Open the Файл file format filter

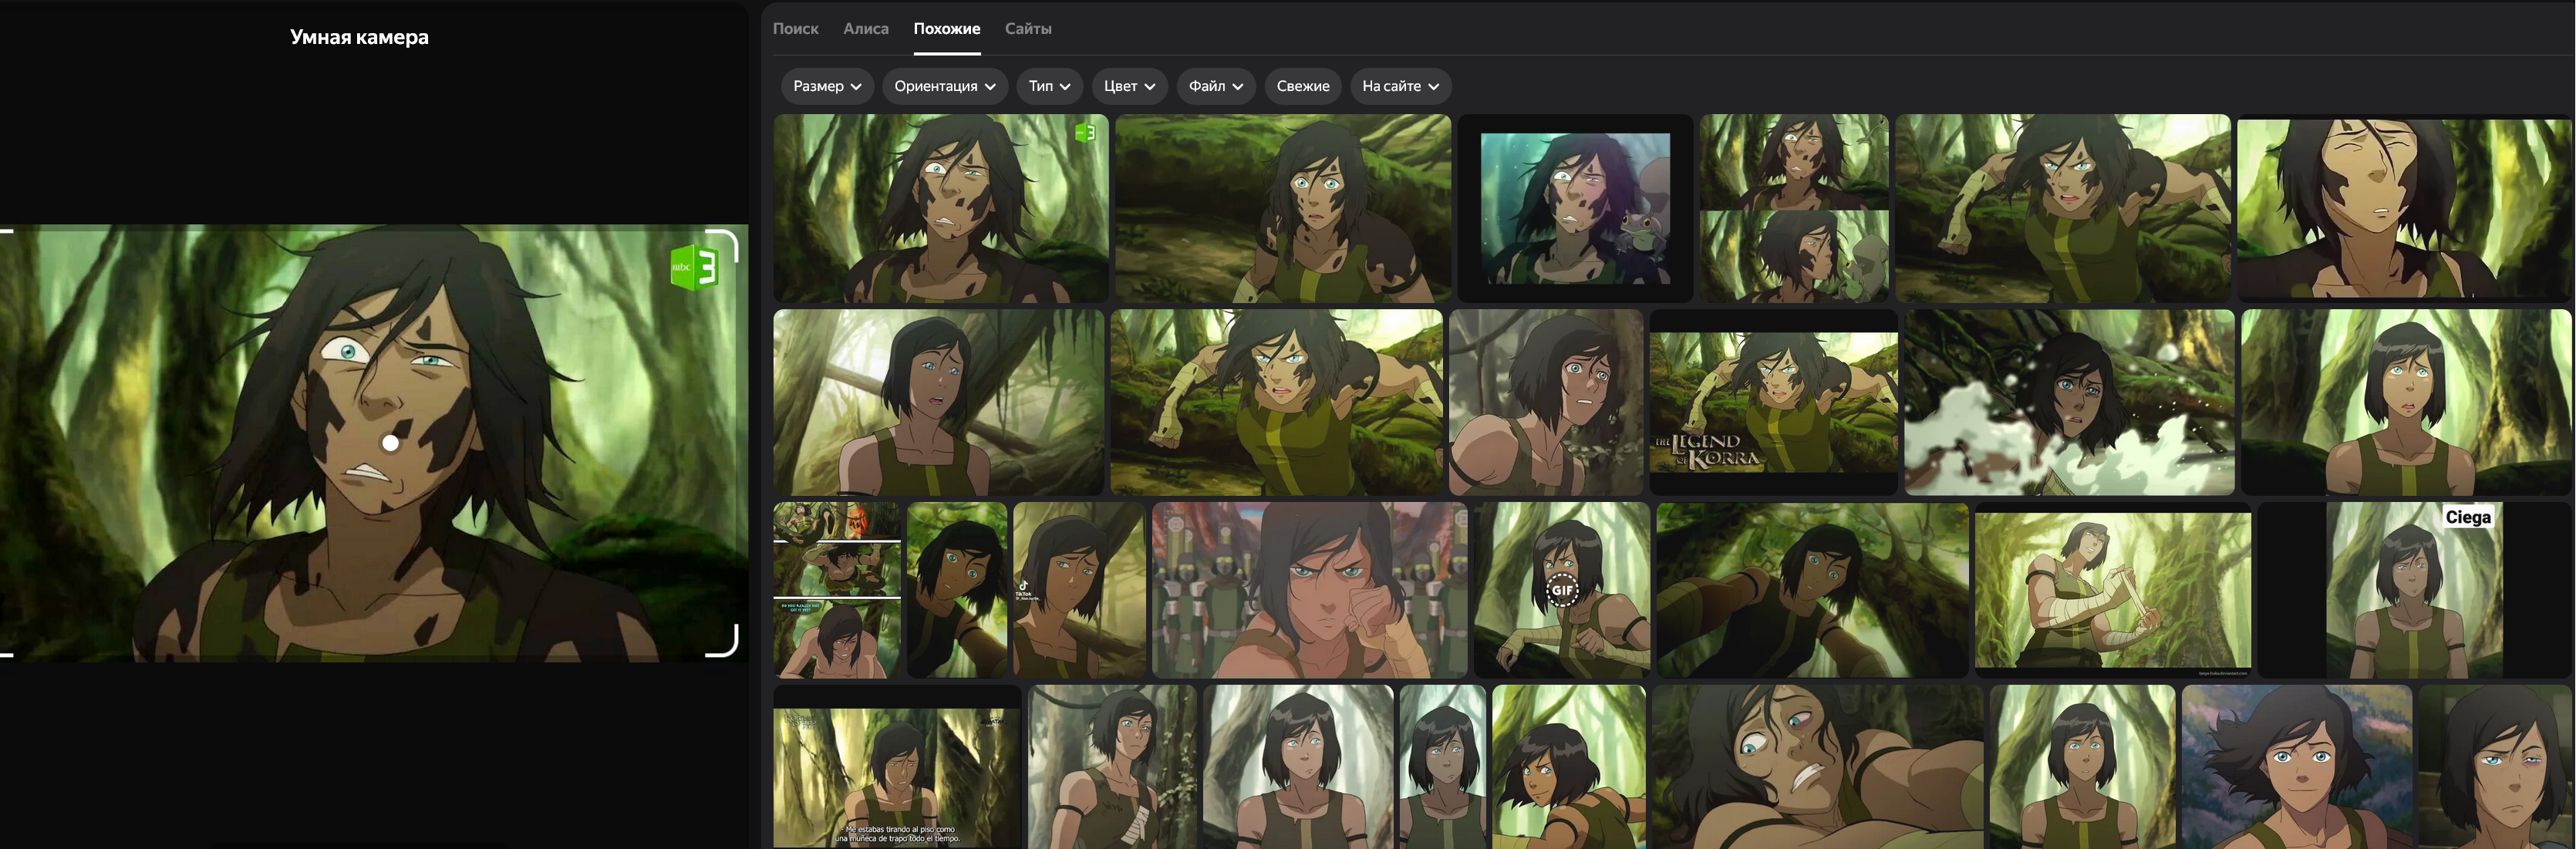[x=1215, y=86]
